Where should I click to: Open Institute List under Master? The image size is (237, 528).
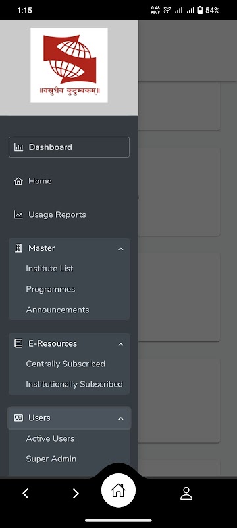(x=49, y=269)
